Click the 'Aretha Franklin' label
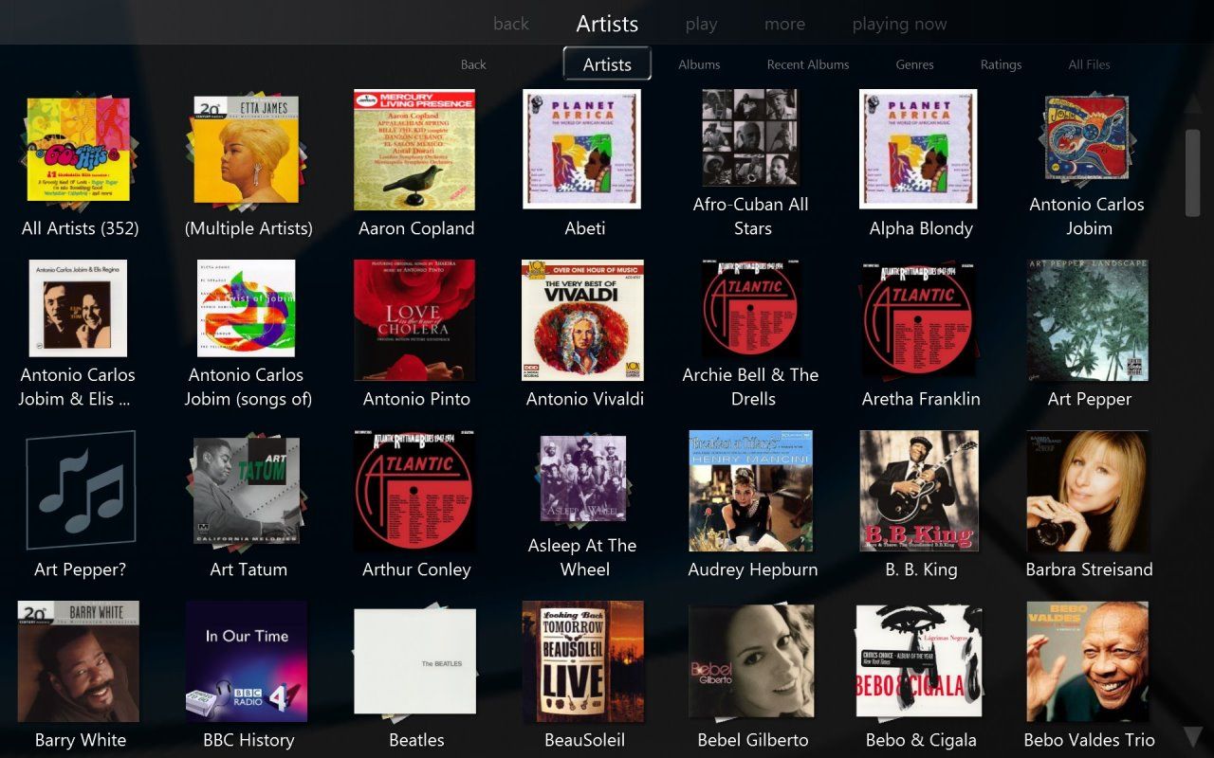Image resolution: width=1214 pixels, height=758 pixels. 921,399
